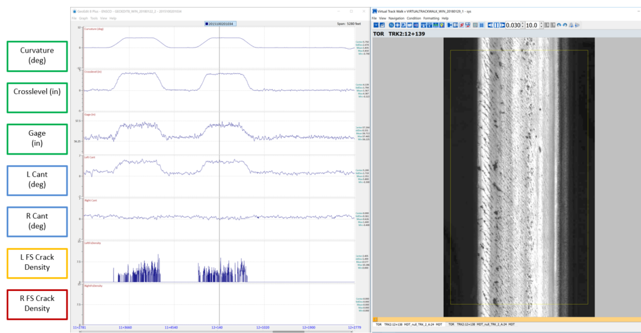The image size is (641, 333).
Task: Click the last right-pointing arrow toolbar icon
Action: (577, 25)
